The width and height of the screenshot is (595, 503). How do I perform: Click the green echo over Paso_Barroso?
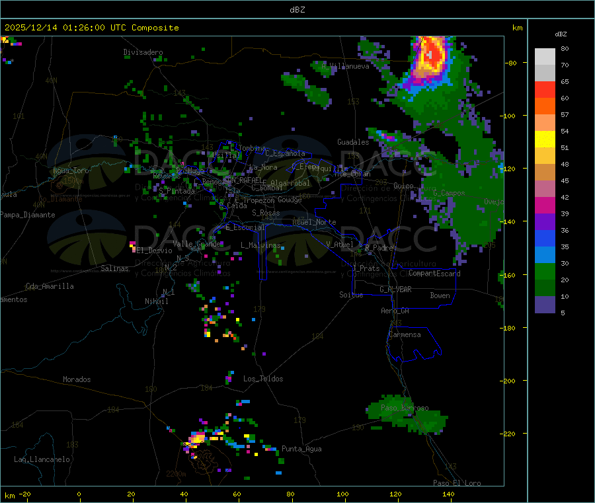(x=407, y=414)
